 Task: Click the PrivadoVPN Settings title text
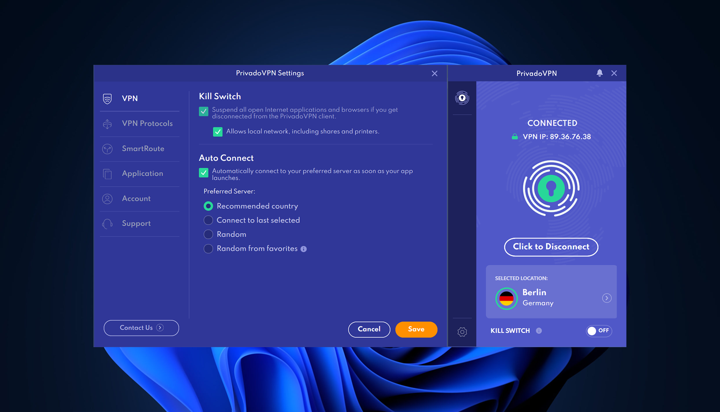[270, 73]
